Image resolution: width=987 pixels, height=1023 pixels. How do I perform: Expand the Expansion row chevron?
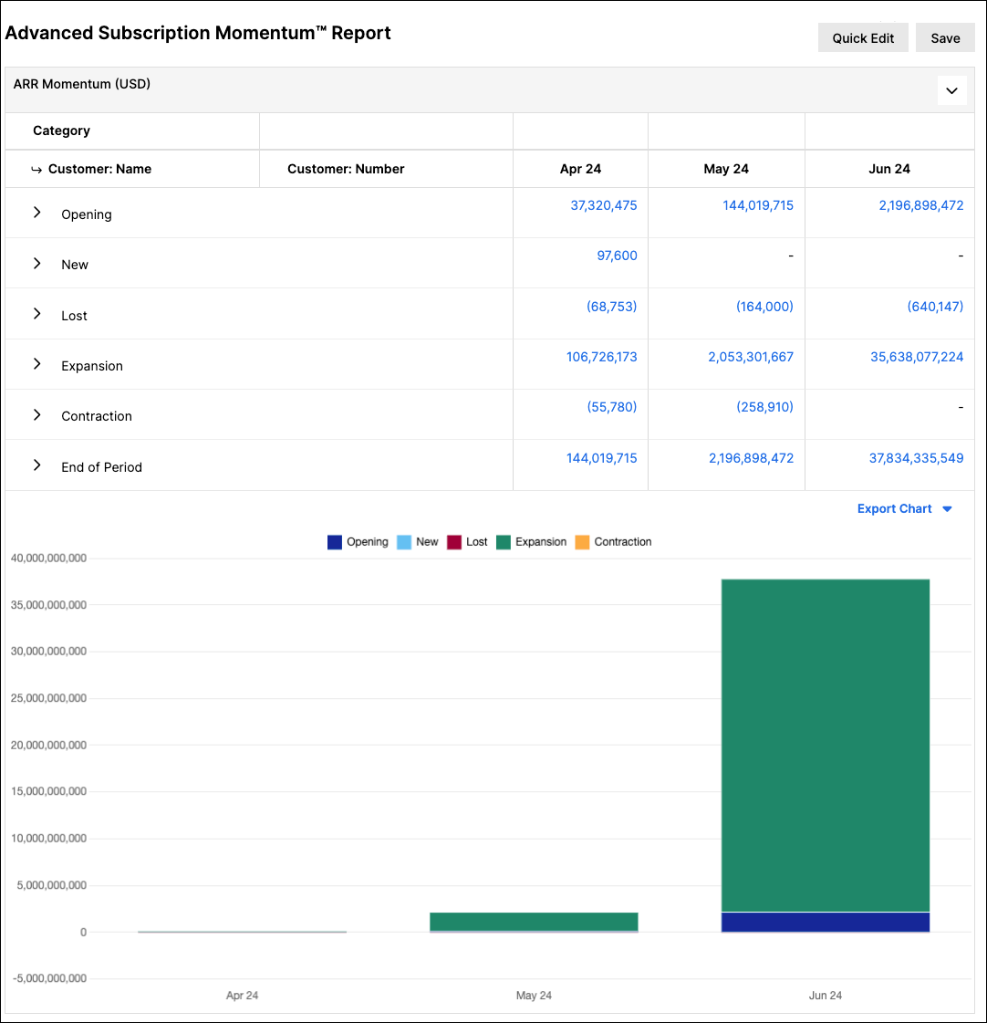(x=37, y=364)
